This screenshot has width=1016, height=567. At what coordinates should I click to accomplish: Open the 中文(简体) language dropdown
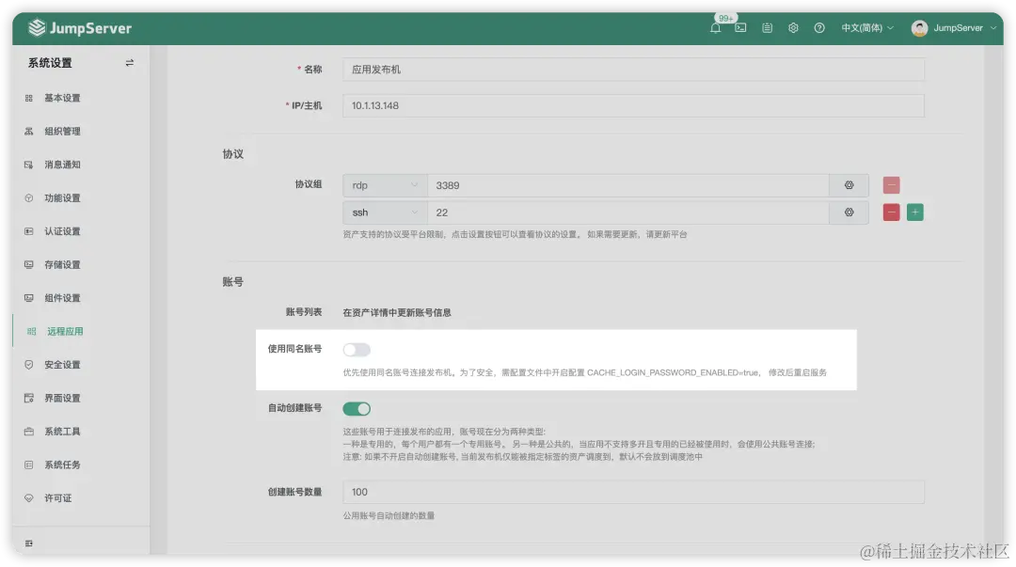867,28
